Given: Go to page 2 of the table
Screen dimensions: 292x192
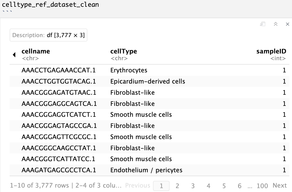Looking at the screenshot, I should click(177, 186).
